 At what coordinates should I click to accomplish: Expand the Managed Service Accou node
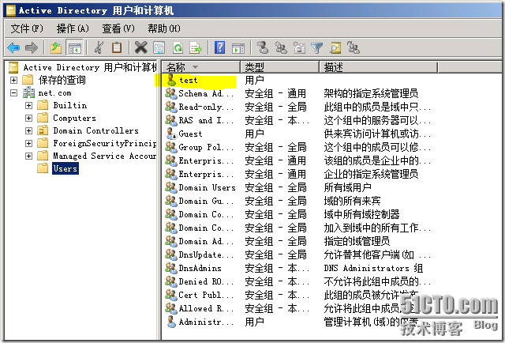click(x=28, y=156)
